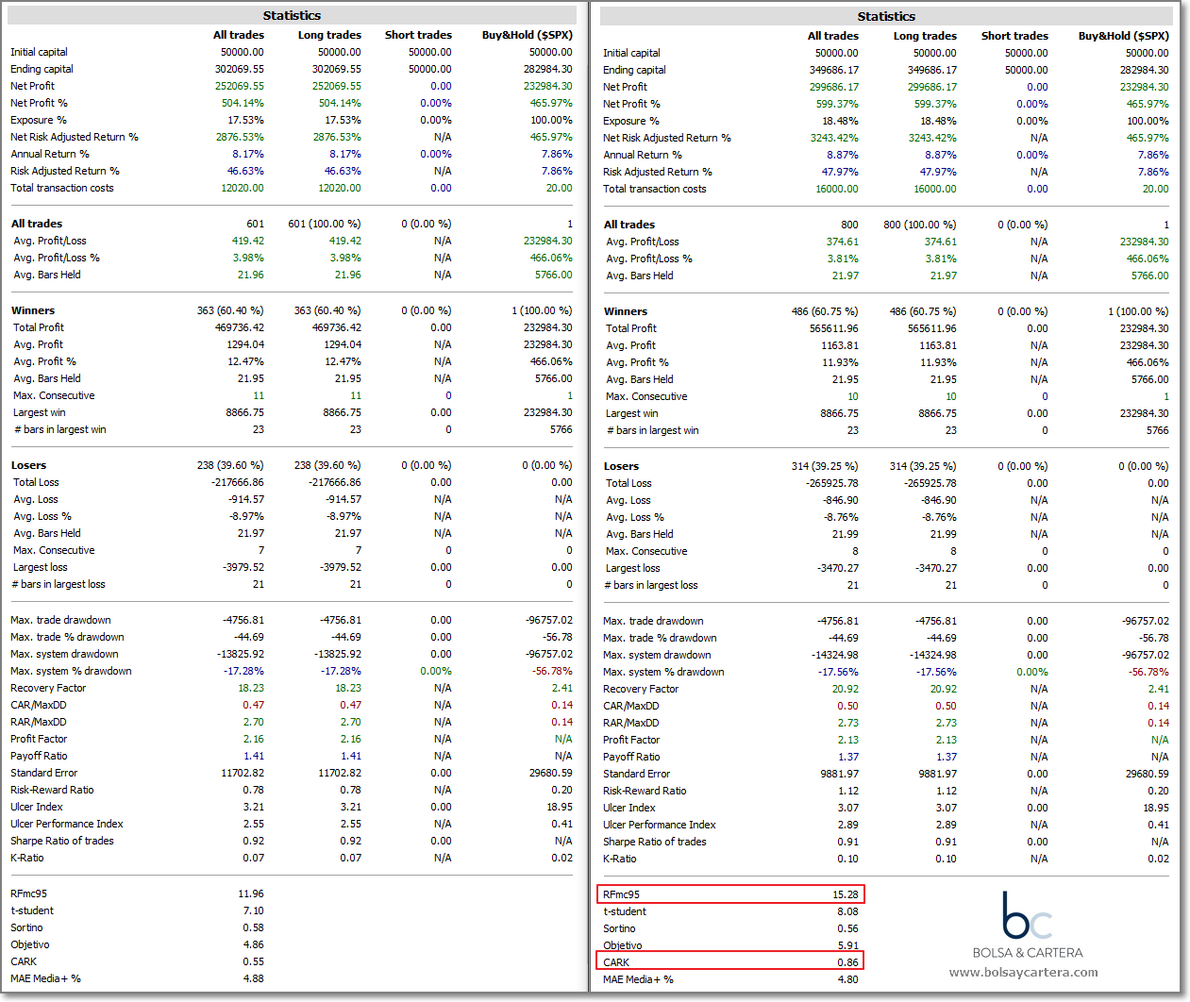Select the t-student value 8.08

[x=848, y=911]
